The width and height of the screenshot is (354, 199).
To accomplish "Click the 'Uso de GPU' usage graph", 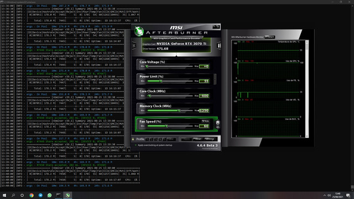I will click(x=269, y=70).
